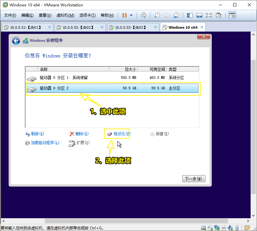257x231 pixels.
Task: Click the horizontal scrollbar left arrow
Action: tap(3, 221)
